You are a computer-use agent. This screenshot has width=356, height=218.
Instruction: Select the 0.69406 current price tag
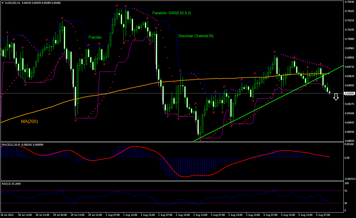(x=350, y=93)
